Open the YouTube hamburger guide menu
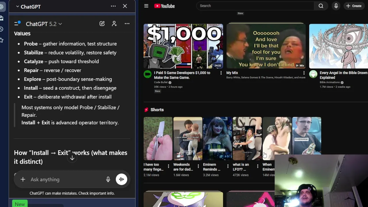This screenshot has width=368, height=207. pyautogui.click(x=146, y=6)
